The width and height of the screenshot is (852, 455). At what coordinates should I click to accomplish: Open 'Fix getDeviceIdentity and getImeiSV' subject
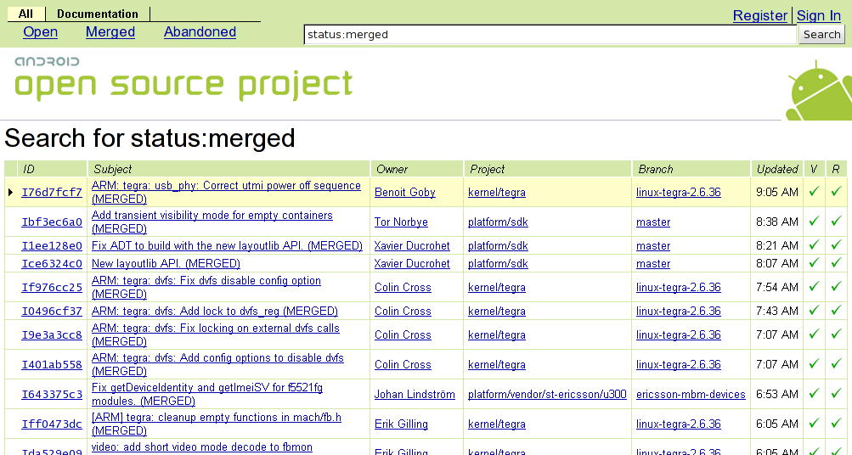tap(207, 394)
